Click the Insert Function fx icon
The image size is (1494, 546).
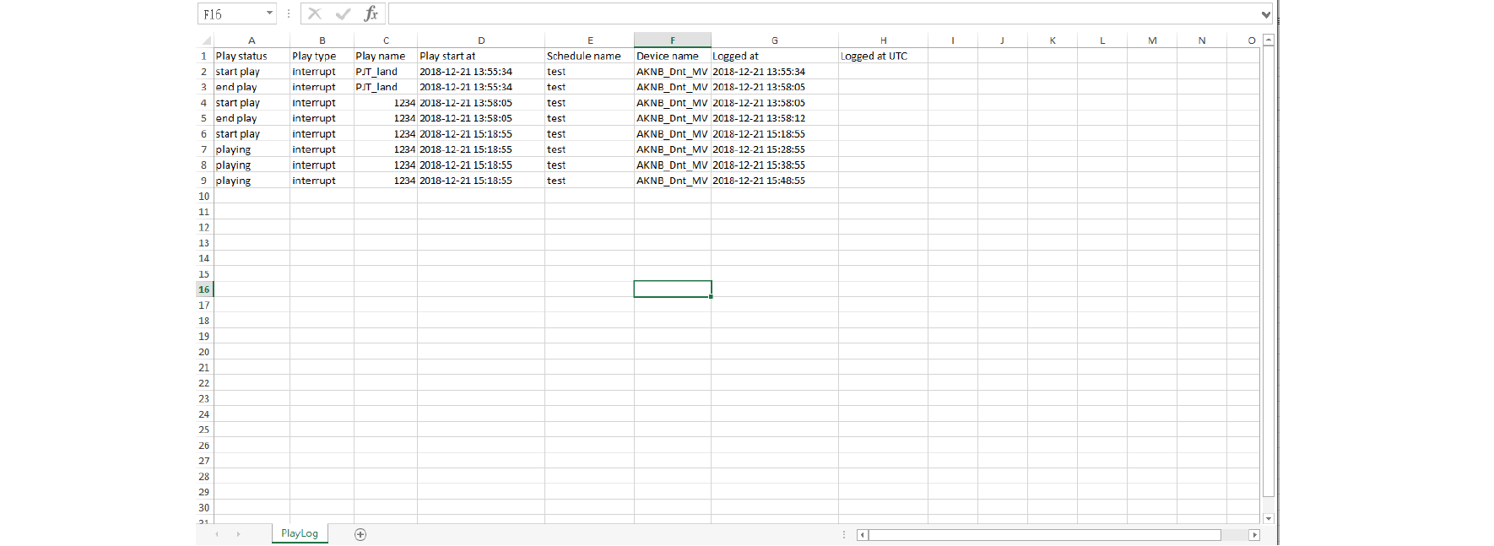[x=371, y=14]
